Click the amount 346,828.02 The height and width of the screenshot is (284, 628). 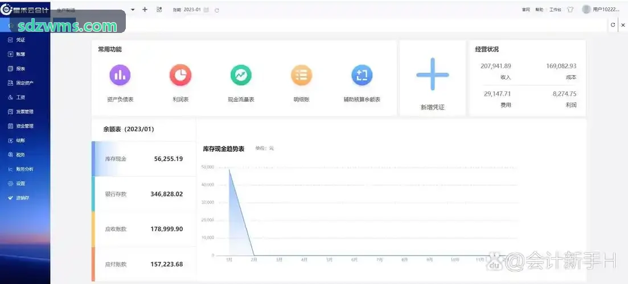click(x=167, y=194)
